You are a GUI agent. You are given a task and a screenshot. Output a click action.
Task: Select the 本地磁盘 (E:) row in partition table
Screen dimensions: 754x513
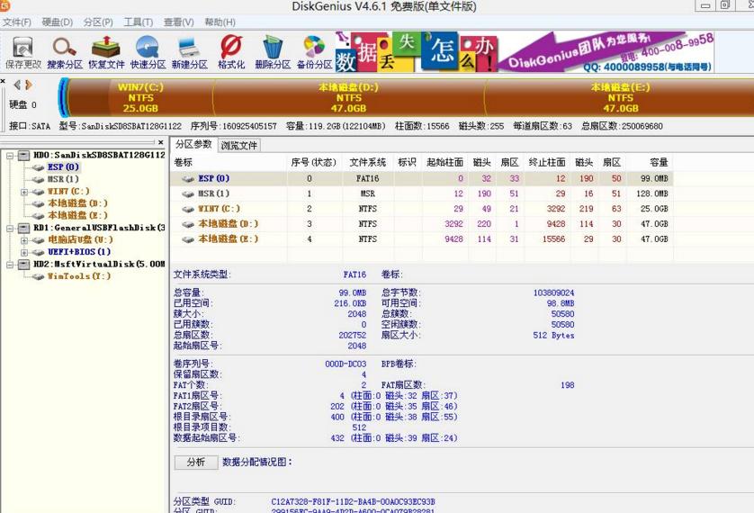pyautogui.click(x=422, y=239)
